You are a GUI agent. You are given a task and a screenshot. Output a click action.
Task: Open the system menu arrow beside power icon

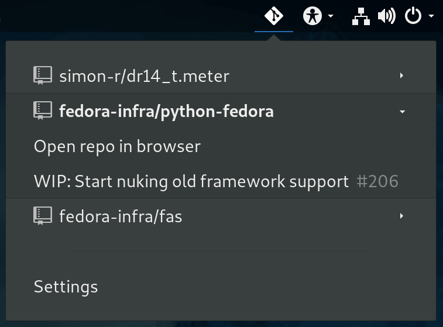tap(431, 16)
